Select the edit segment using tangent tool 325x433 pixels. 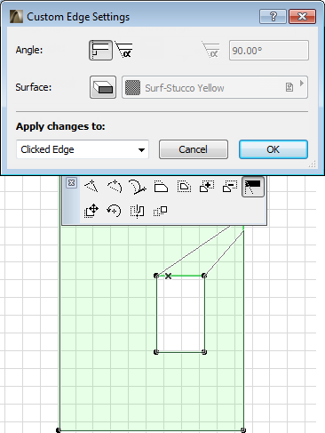(138, 187)
